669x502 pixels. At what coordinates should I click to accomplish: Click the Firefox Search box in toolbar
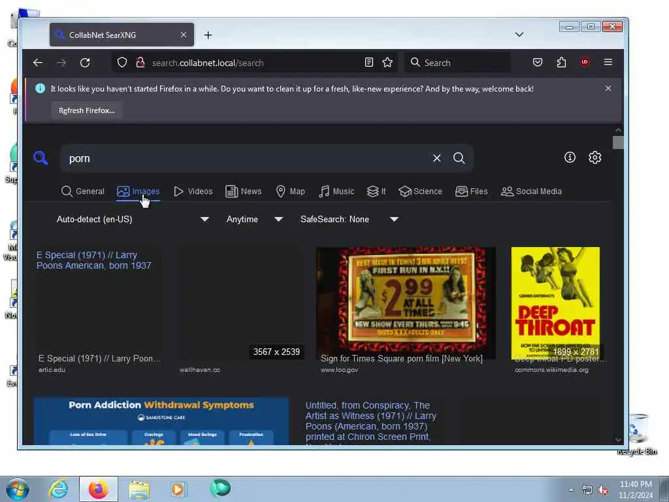coord(457,63)
